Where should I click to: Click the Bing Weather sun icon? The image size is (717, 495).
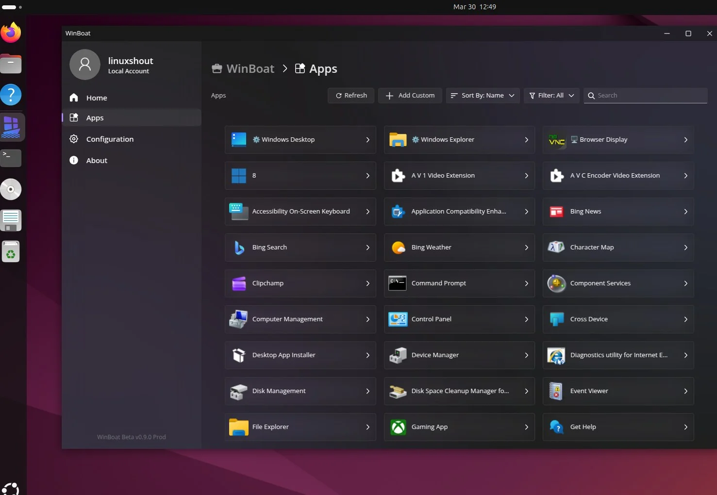(398, 247)
